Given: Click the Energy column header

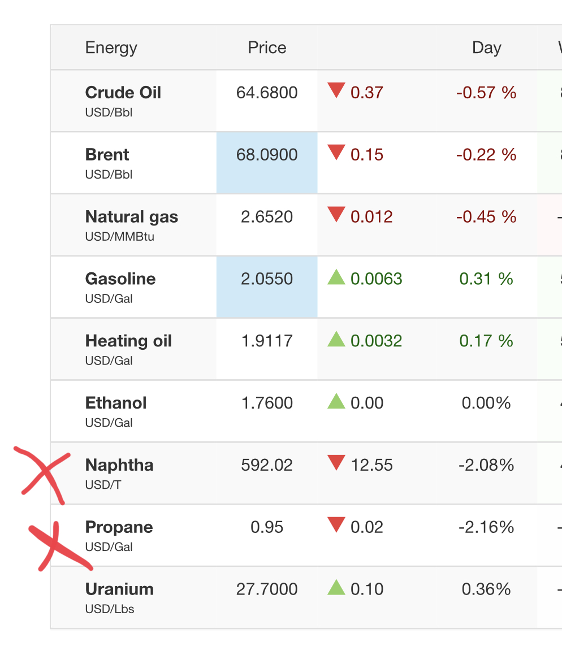Looking at the screenshot, I should coord(111,48).
